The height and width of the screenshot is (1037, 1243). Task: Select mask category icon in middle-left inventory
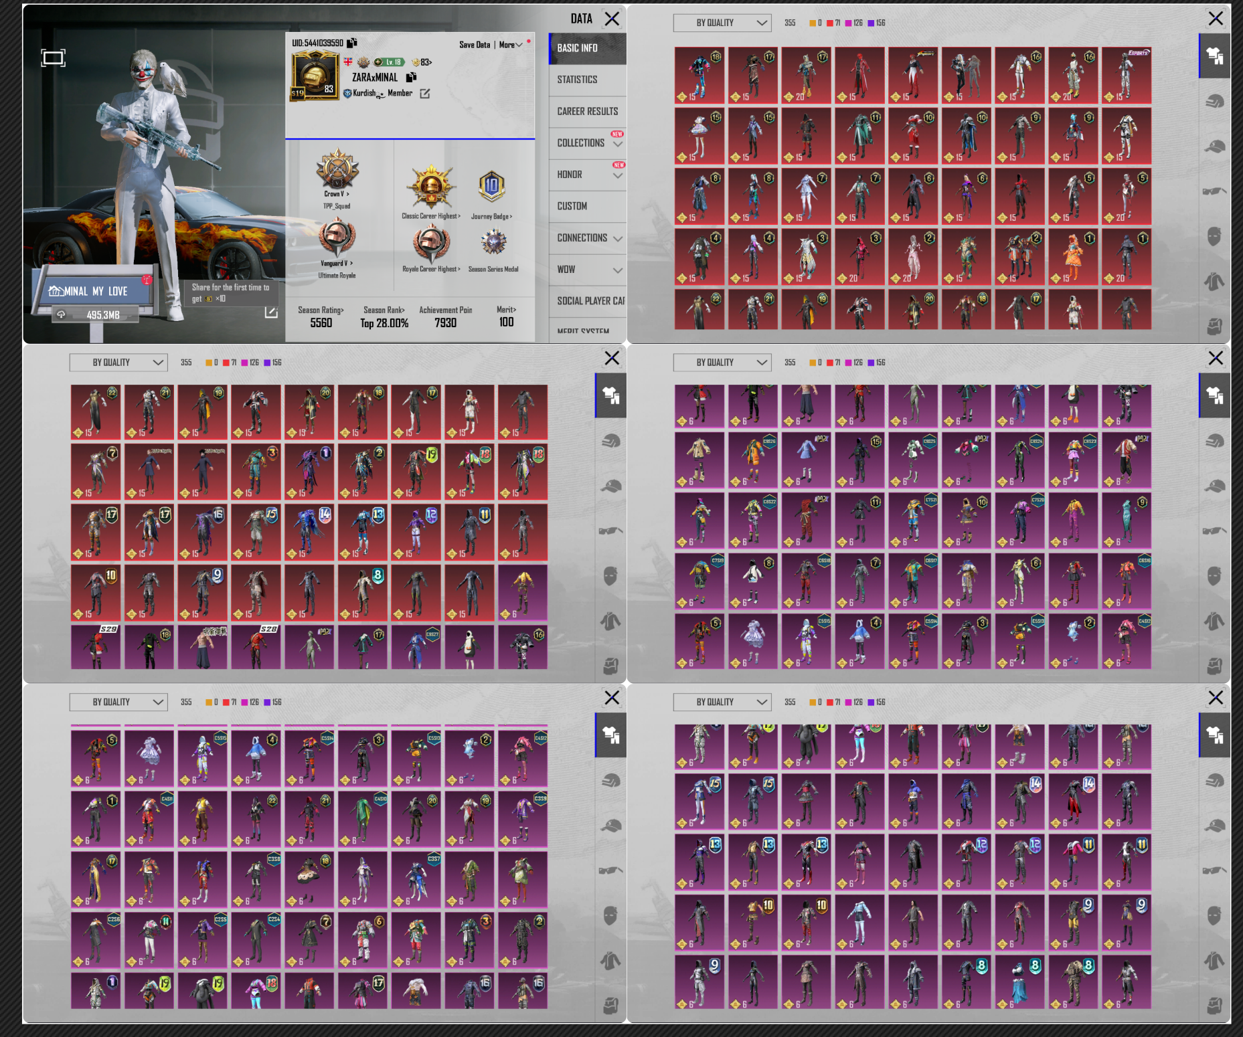[x=610, y=576]
